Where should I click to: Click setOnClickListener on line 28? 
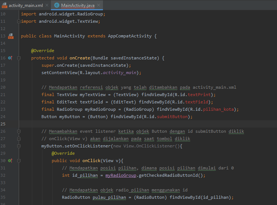pyautogui.click(x=88, y=146)
